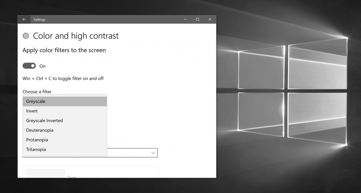Click the 'Win + Ctrl + C' shortcut text
The width and height of the screenshot is (361, 193).
coord(63,78)
